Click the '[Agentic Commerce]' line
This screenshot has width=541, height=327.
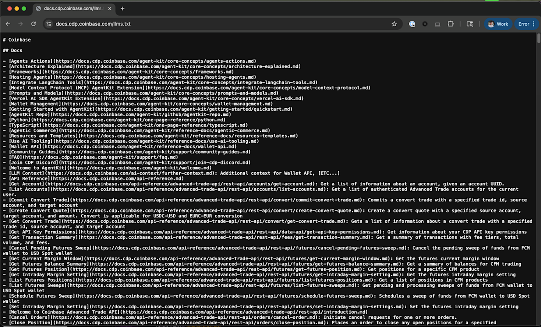pyautogui.click(x=136, y=131)
